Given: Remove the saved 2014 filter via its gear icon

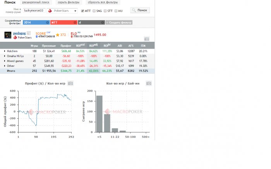Looking at the screenshot, I should (47, 22).
